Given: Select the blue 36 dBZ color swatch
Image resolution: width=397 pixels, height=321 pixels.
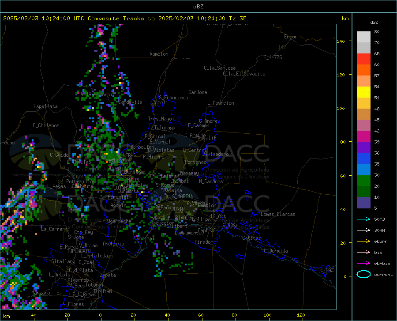Looking at the screenshot, I should (363, 159).
